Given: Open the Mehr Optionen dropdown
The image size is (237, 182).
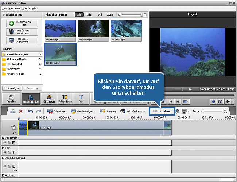Looking at the screenshot, I should point(133,111).
